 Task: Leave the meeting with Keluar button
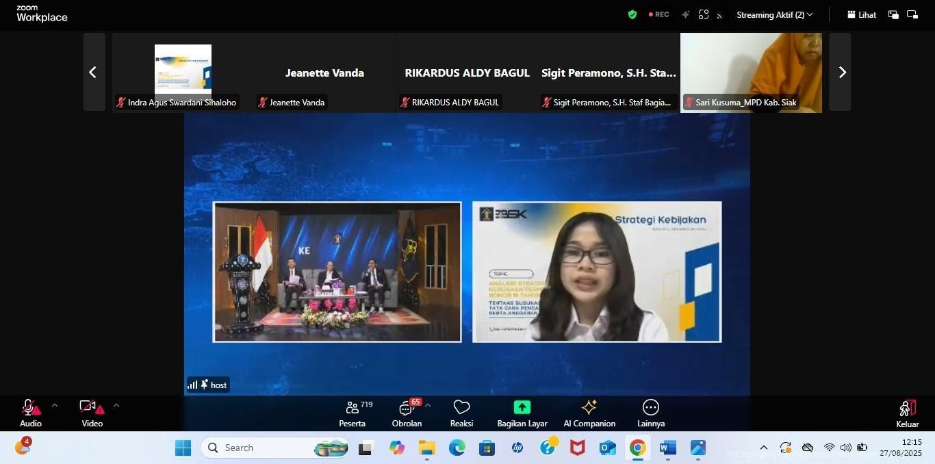(x=908, y=413)
